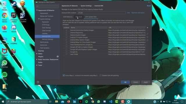Open the help question mark button in Settings
The width and height of the screenshot is (186, 104).
38,82
